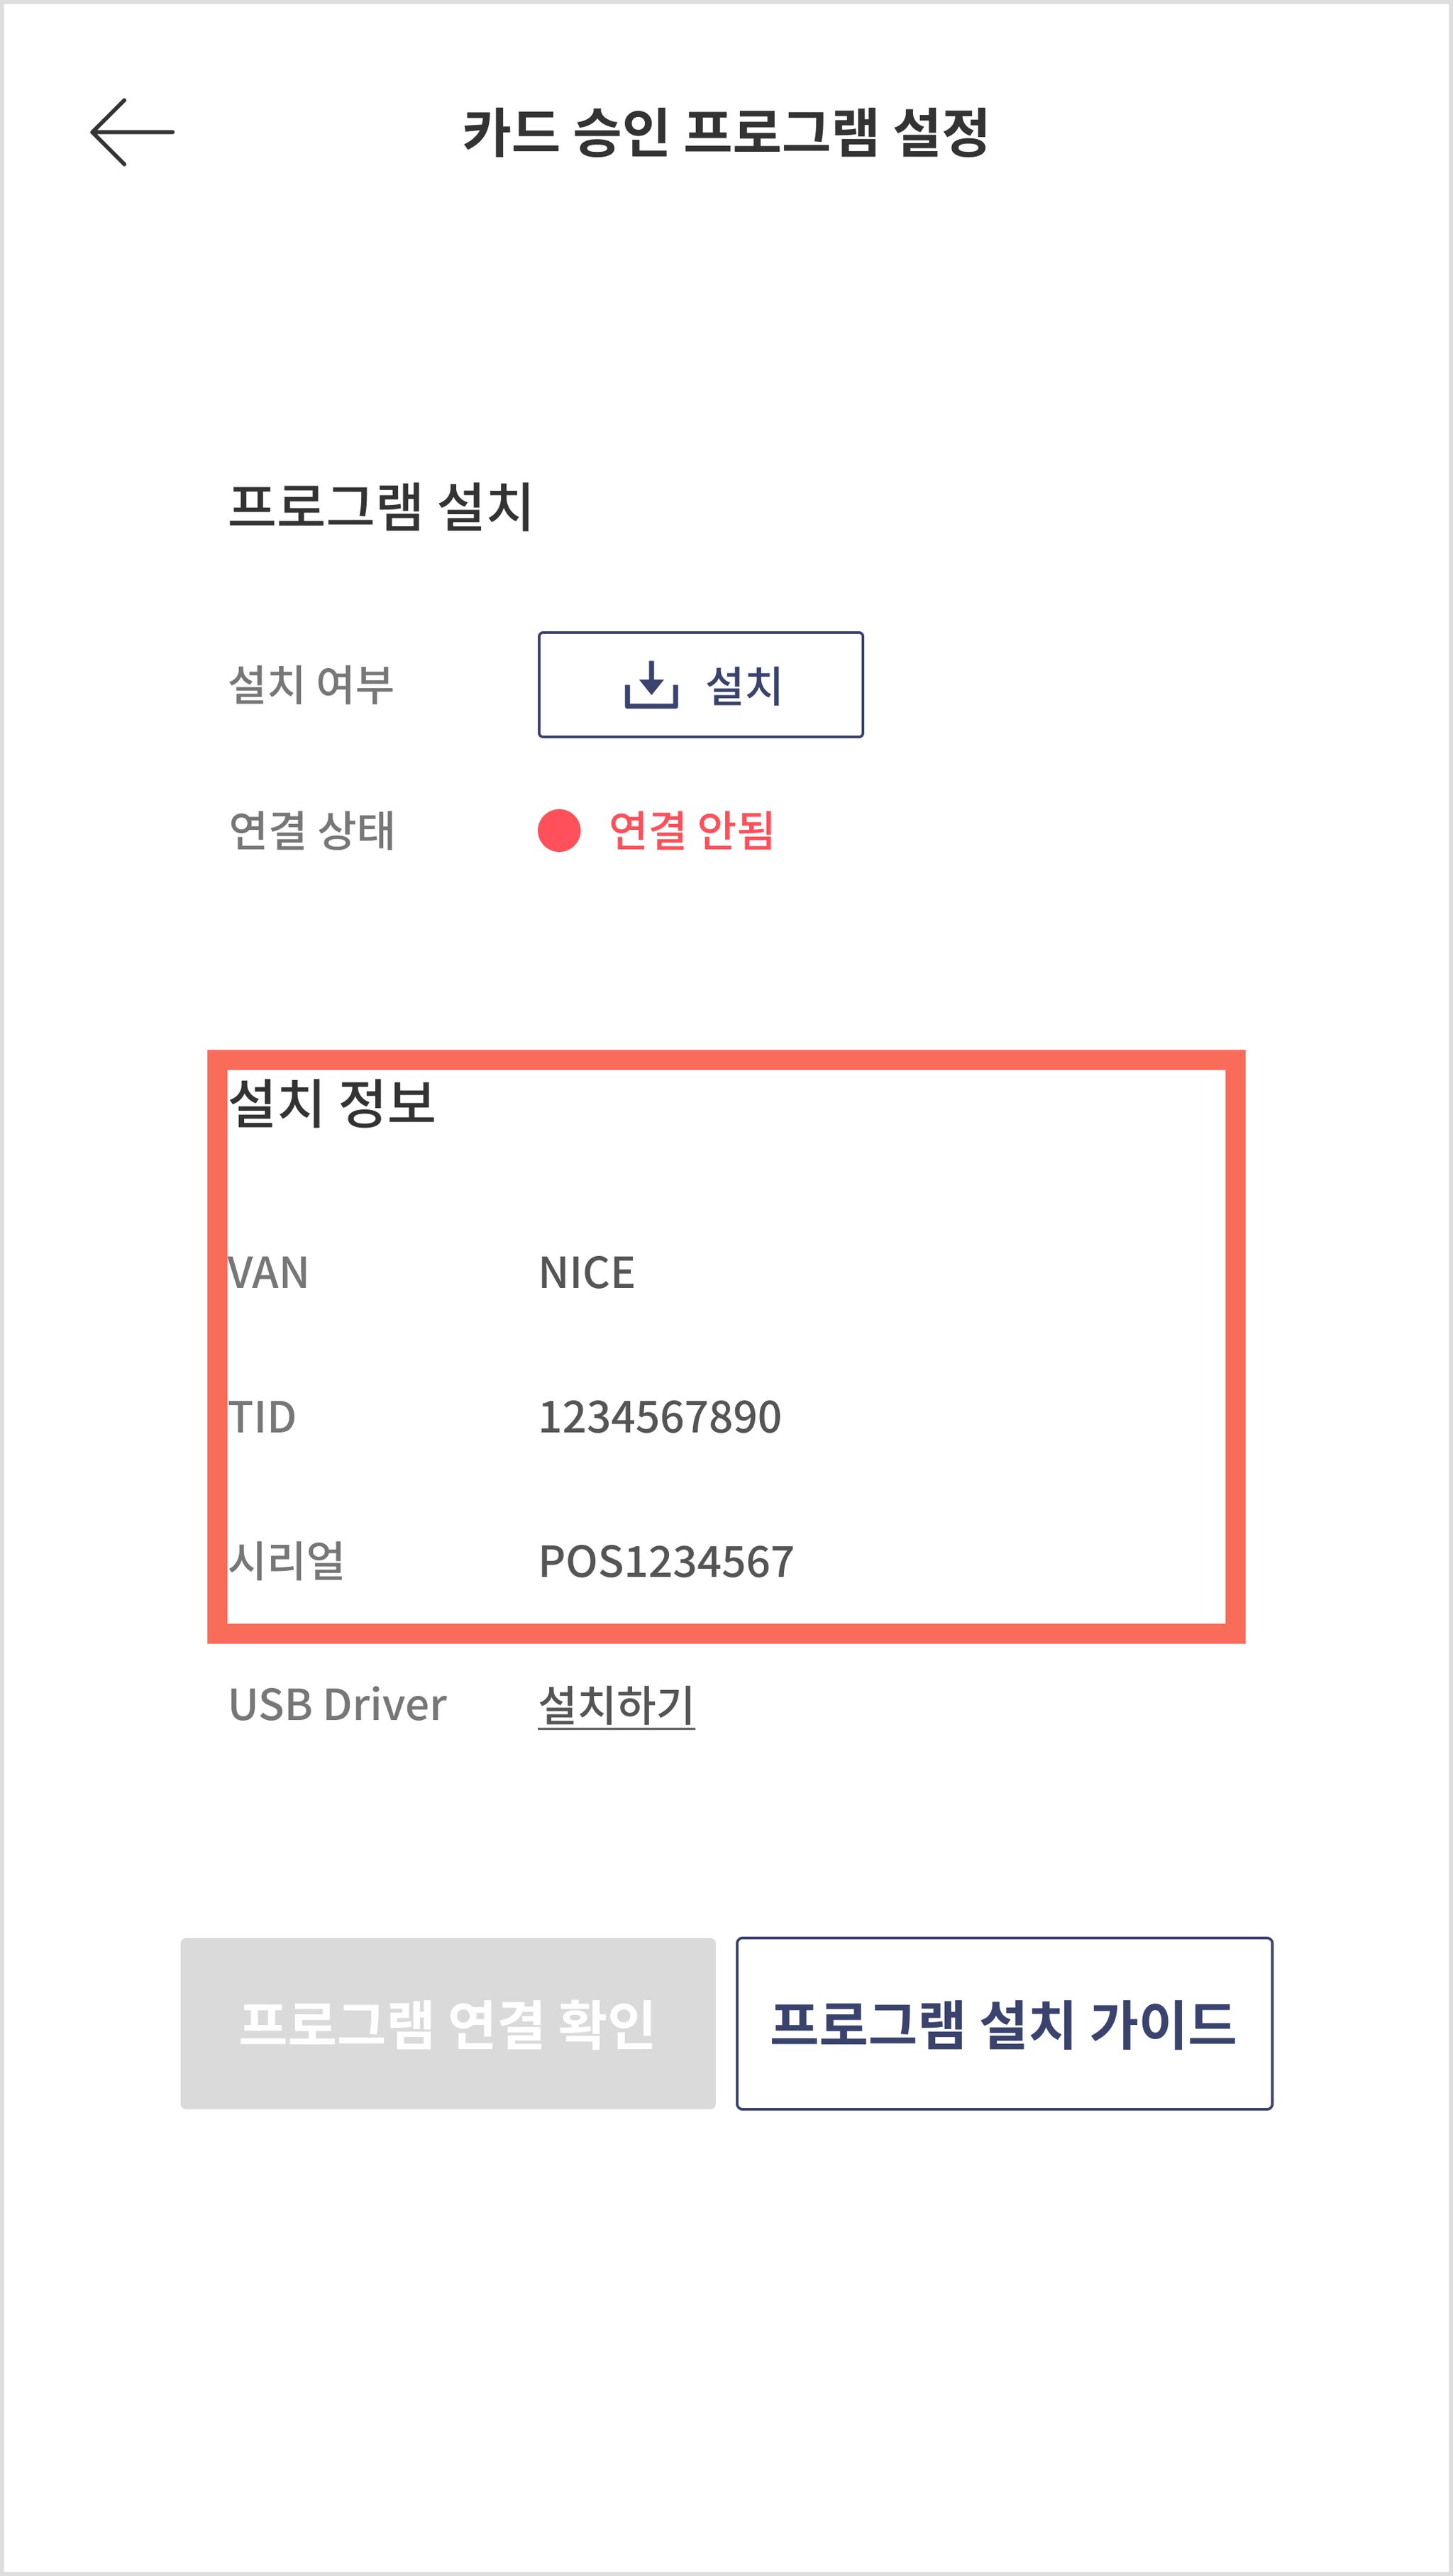Click the 카드 승인 프로그램 설정 title
Viewport: 1453px width, 2576px height.
pos(726,132)
